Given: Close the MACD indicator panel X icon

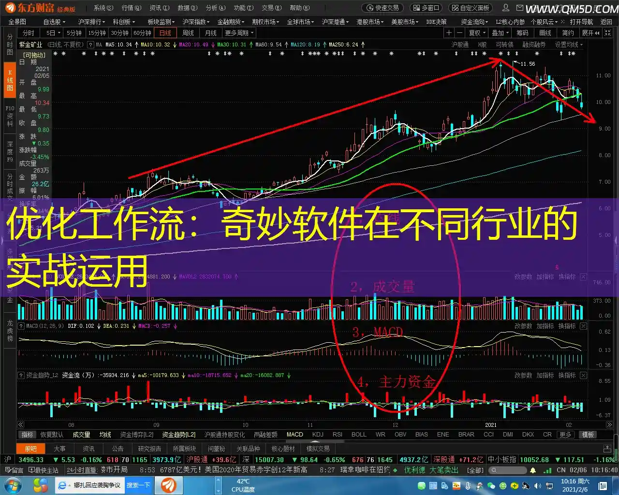Looking at the screenshot, I should tap(583, 326).
